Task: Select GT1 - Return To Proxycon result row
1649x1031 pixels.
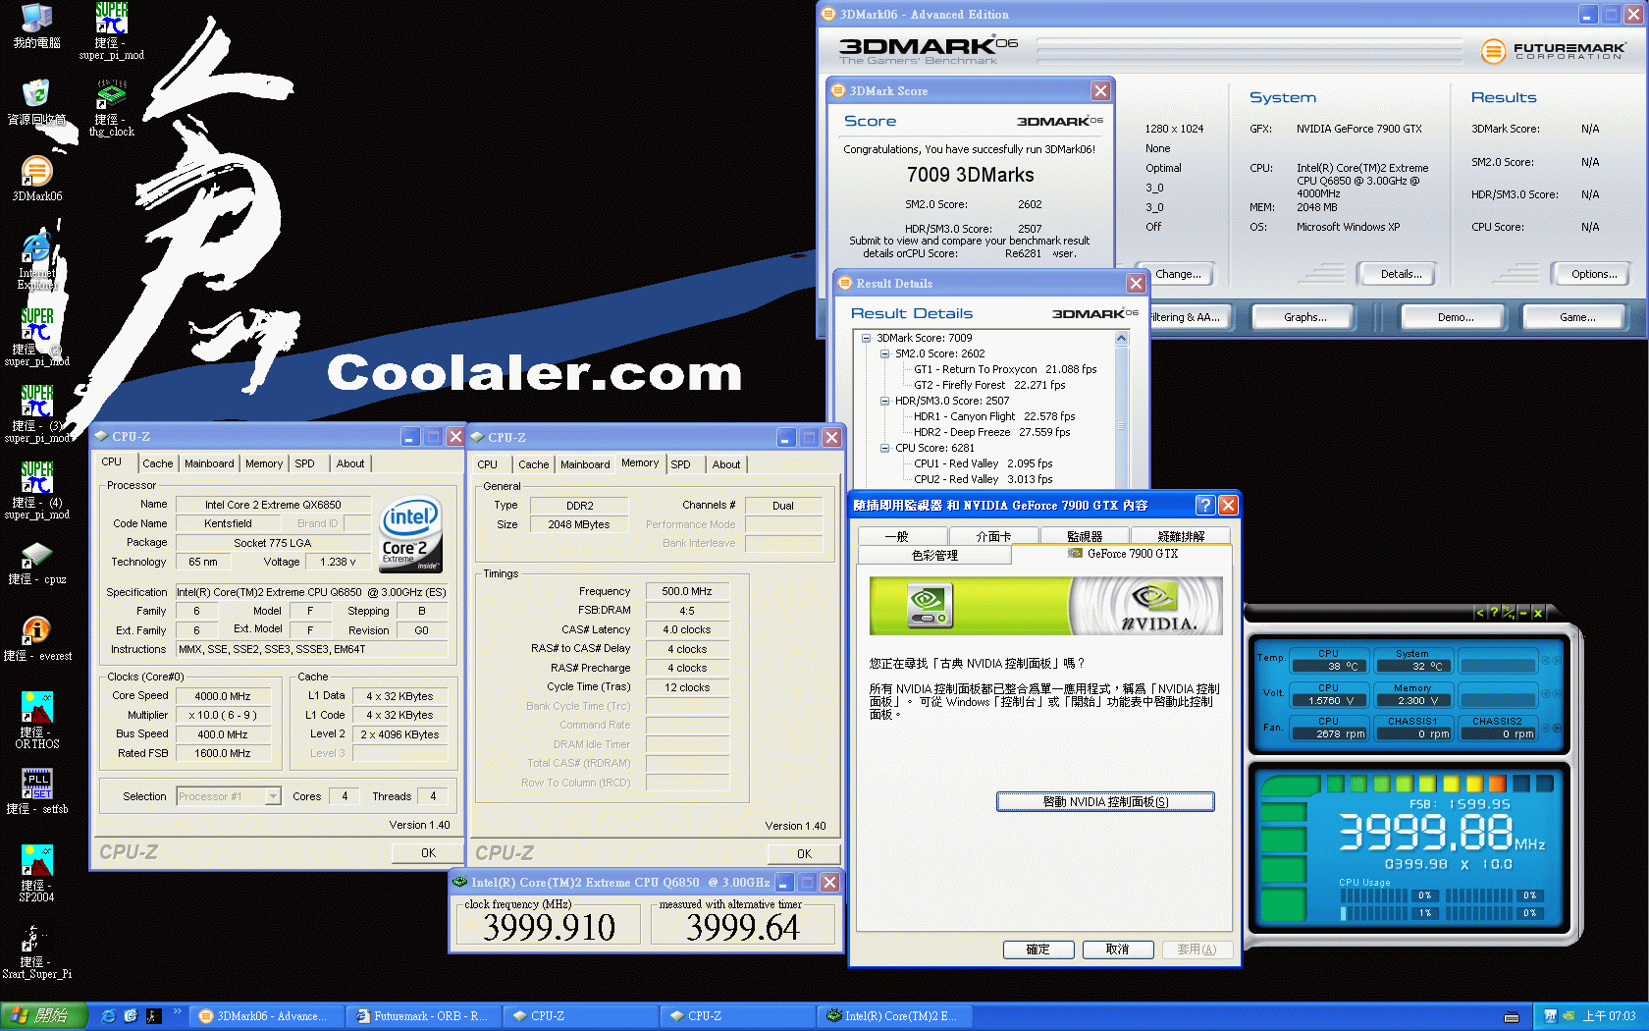Action: pyautogui.click(x=1005, y=369)
